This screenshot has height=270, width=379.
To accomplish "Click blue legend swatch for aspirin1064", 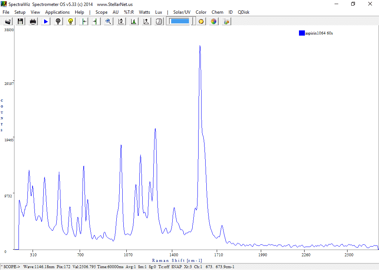I will click(x=302, y=33).
